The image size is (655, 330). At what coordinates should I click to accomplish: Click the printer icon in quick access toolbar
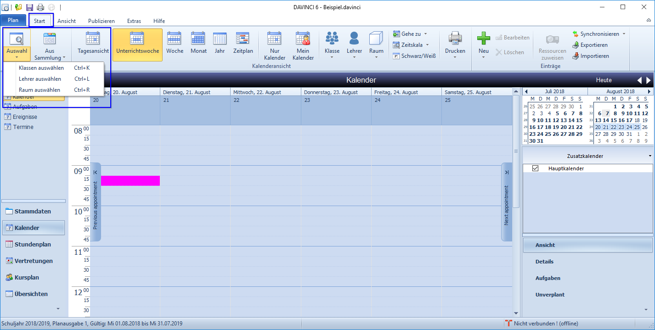40,7
